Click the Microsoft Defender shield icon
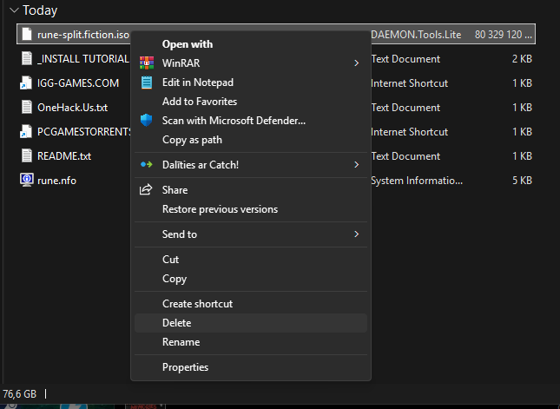Viewport: 560px width, 409px height. 146,121
